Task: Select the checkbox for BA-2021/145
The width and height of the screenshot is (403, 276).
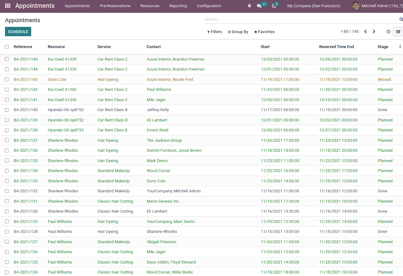Action: [7, 59]
